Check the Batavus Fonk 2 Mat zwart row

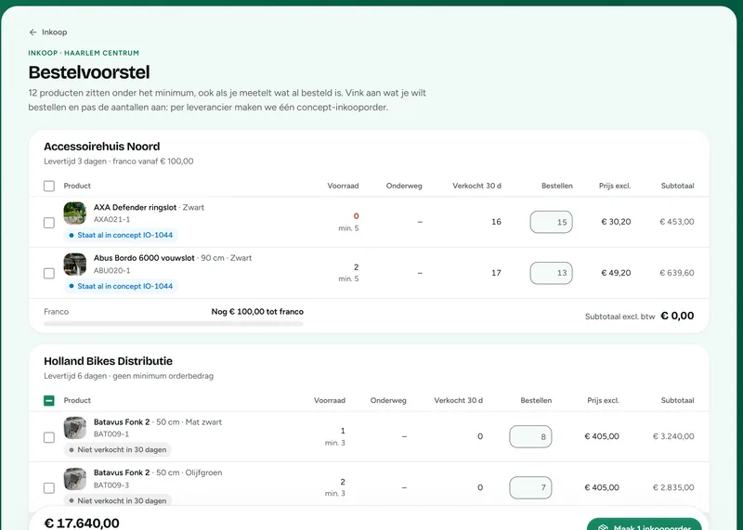(x=49, y=437)
